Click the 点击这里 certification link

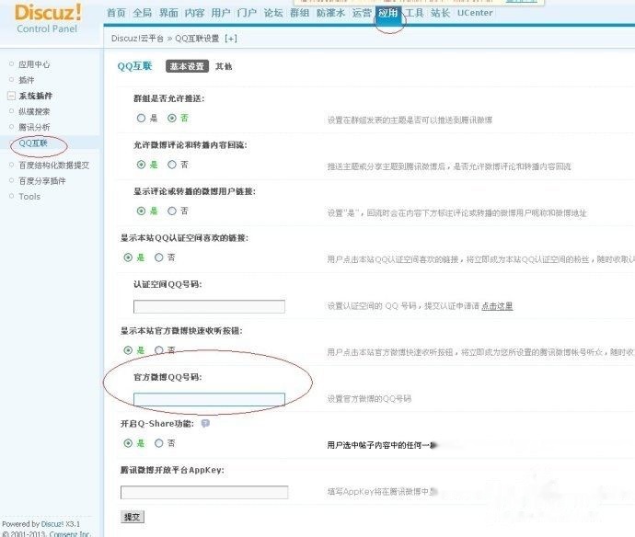tap(497, 306)
